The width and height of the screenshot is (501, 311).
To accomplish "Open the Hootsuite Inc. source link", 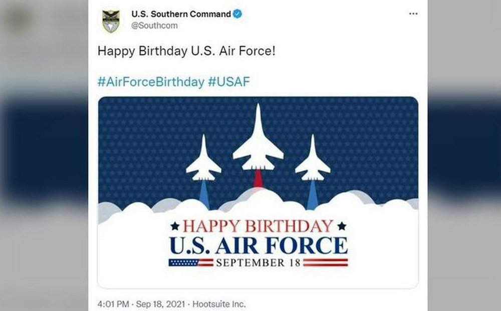I will coord(219,303).
